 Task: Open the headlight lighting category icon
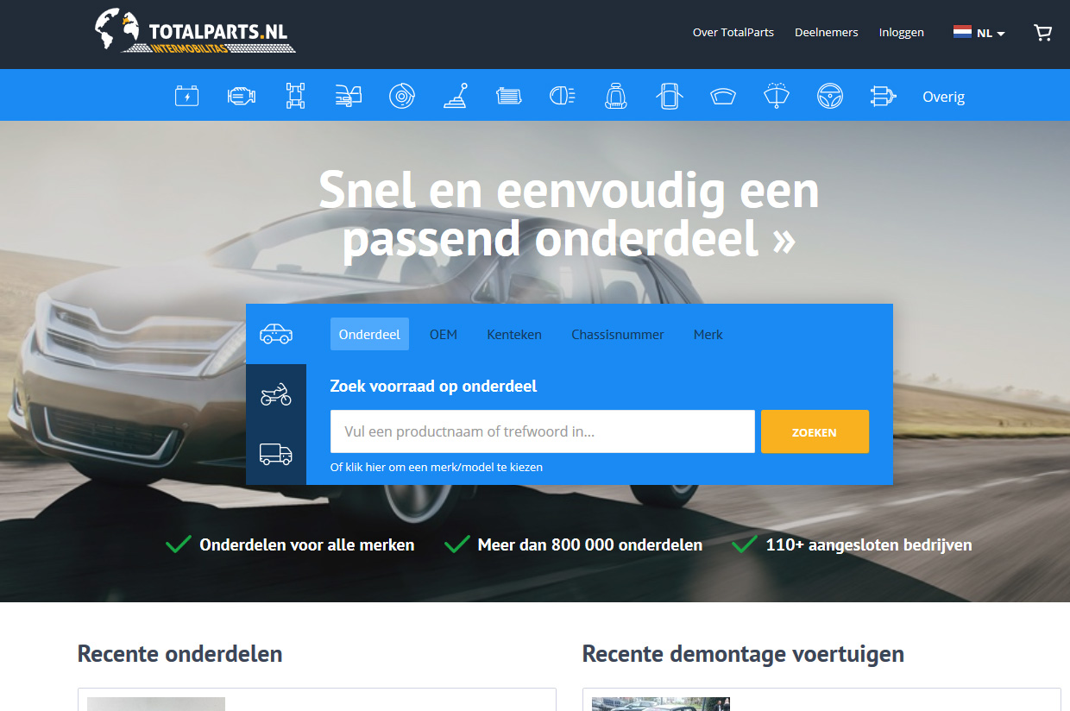[563, 96]
